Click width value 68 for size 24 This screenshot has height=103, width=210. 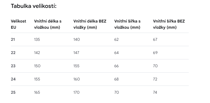(x=116, y=79)
